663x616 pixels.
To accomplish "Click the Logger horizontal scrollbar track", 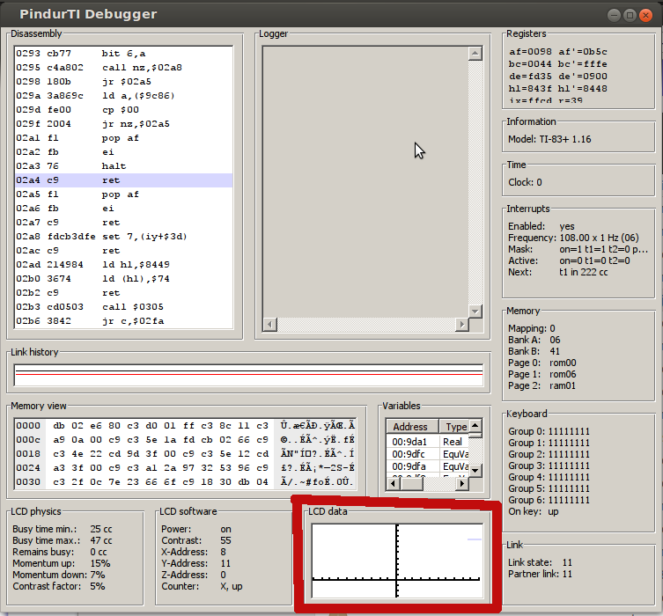I will pos(366,325).
